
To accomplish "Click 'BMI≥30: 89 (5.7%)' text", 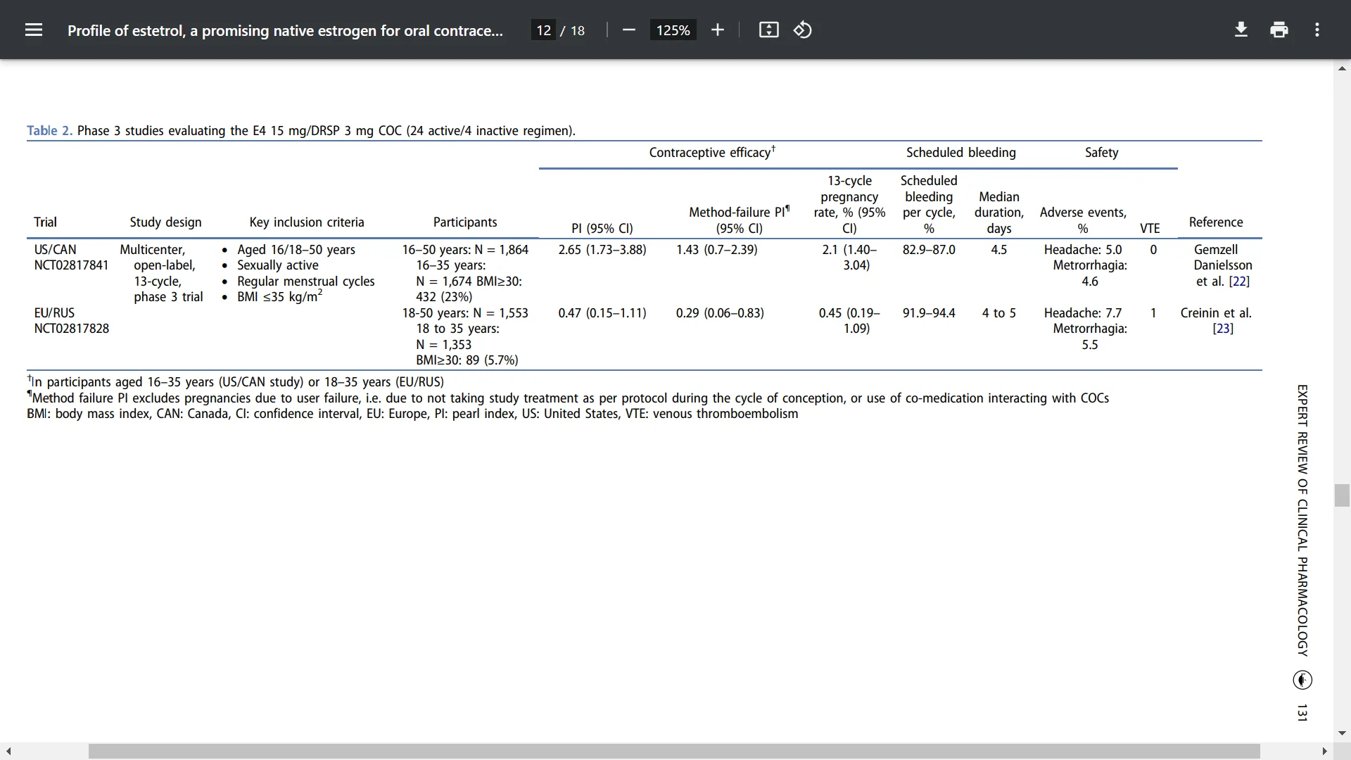I will (467, 360).
